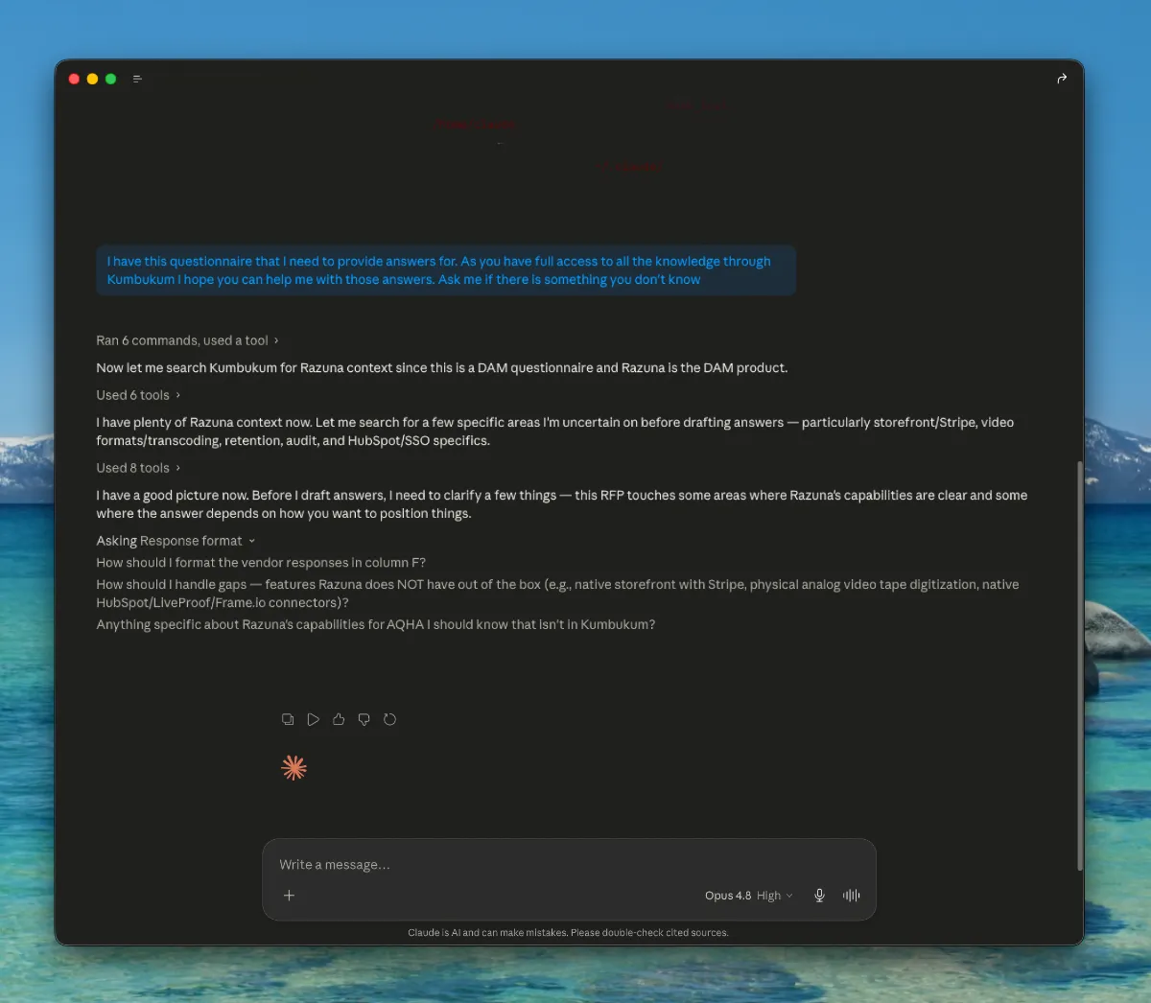Open the Opus 4.8 model dropdown
Image resolution: width=1151 pixels, height=1003 pixels.
pyautogui.click(x=749, y=896)
